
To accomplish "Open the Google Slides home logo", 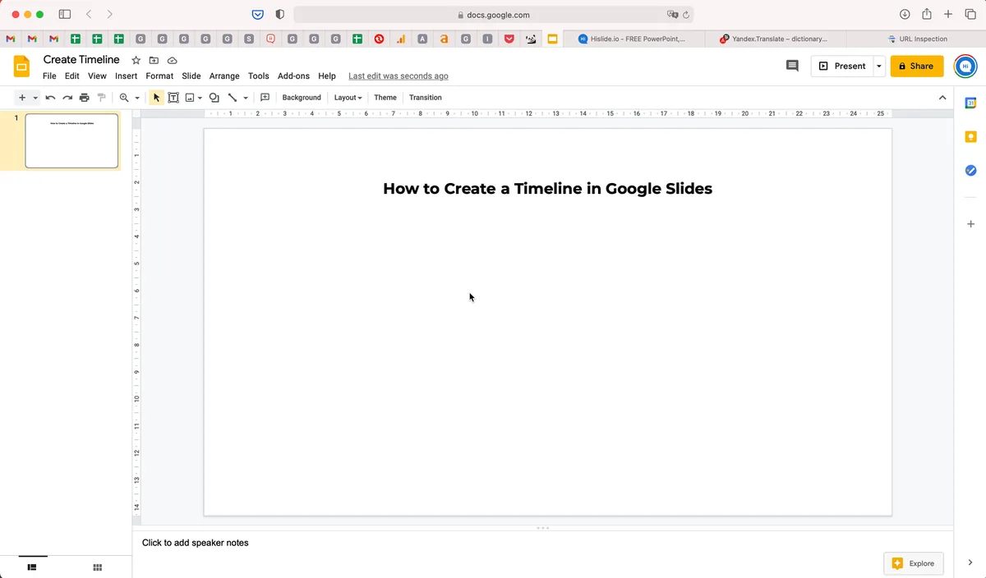I will (x=22, y=66).
